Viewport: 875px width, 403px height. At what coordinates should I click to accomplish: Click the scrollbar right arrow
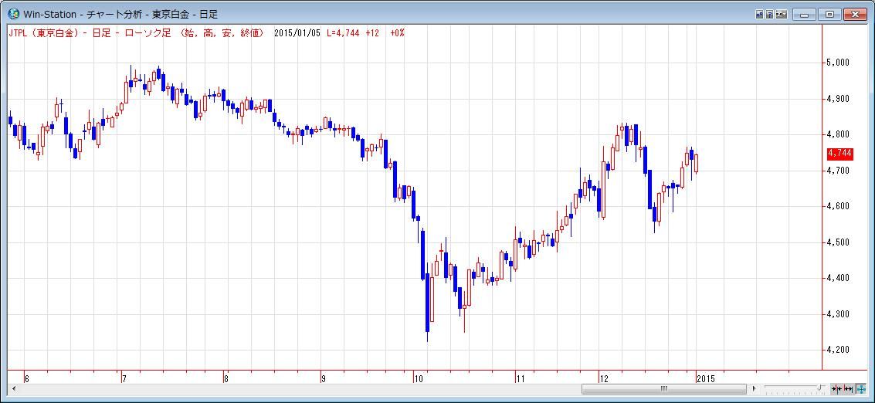(x=754, y=388)
